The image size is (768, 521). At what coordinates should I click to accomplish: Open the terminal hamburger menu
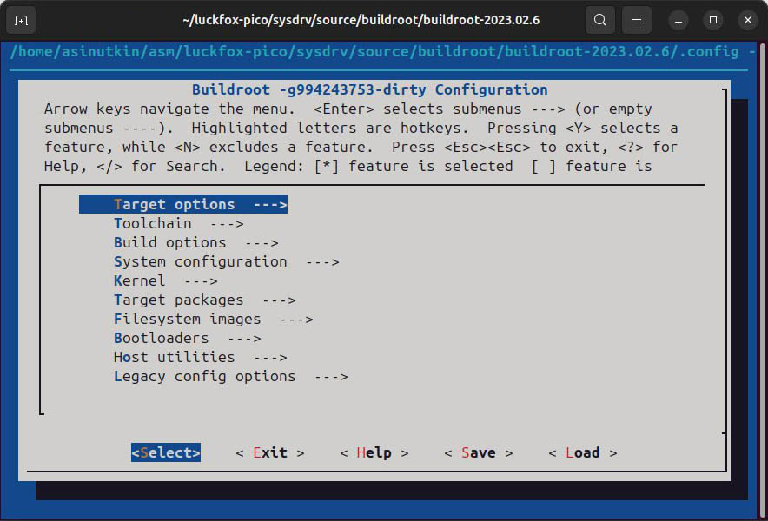[637, 19]
